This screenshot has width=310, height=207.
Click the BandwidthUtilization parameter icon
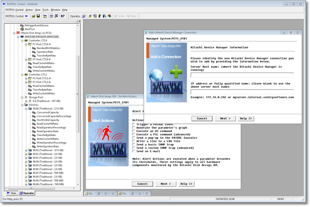[34, 48]
